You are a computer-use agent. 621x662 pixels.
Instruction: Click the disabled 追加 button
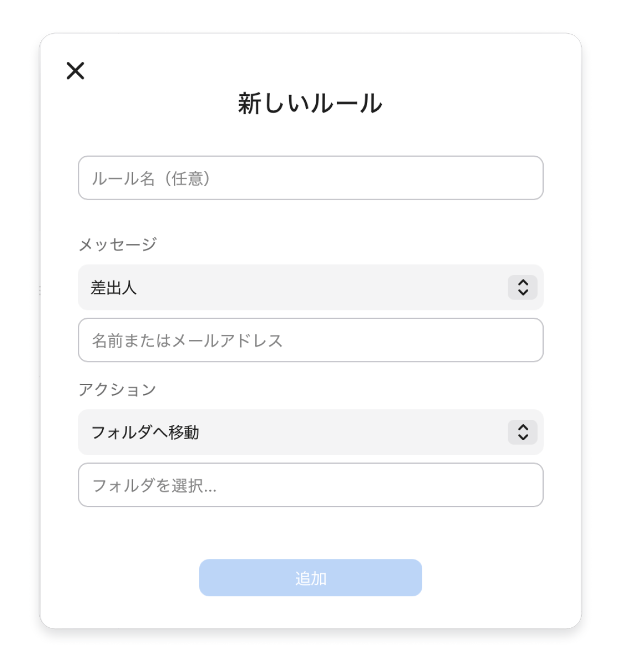tap(311, 578)
